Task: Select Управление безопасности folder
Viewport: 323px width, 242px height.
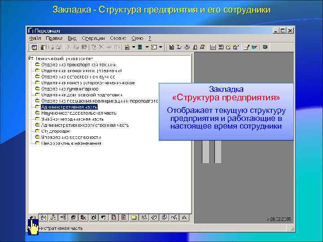Action: tap(71, 137)
